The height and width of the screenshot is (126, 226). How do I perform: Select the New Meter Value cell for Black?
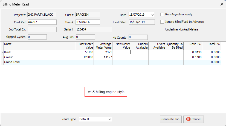coord(121,52)
